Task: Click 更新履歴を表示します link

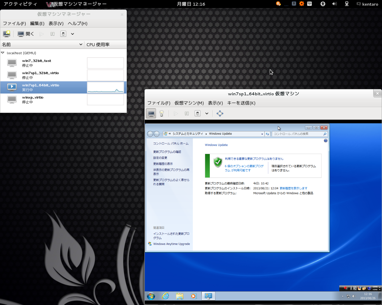Action: click(293, 188)
